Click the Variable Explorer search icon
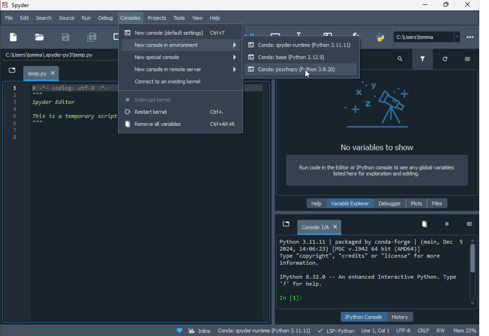Screen dimensions: 489x336 [400, 59]
